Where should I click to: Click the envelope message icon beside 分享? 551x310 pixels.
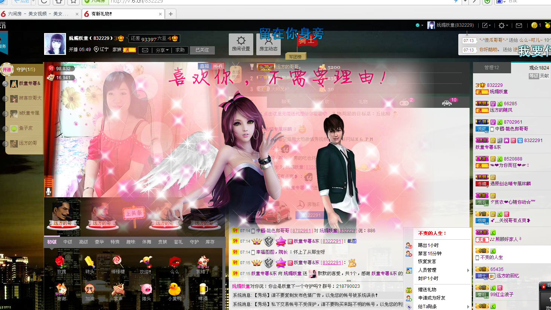click(145, 50)
